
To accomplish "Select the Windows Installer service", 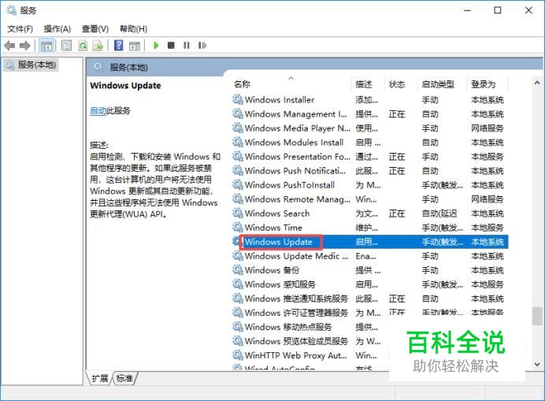I will click(x=370, y=100).
